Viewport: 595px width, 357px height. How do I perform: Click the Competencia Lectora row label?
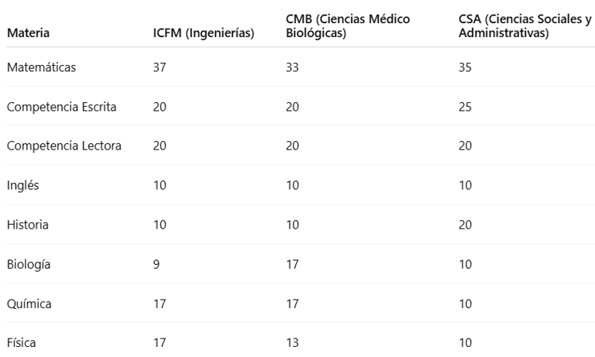(x=64, y=146)
